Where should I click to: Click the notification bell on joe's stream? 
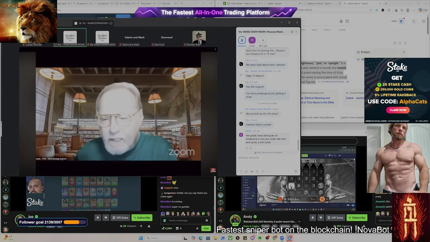pos(98,217)
